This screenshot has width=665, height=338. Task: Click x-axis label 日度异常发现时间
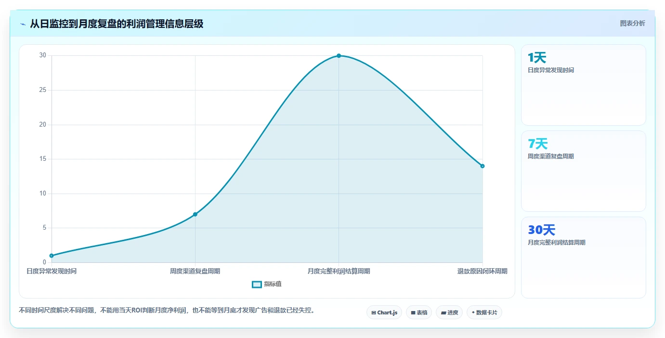52,272
